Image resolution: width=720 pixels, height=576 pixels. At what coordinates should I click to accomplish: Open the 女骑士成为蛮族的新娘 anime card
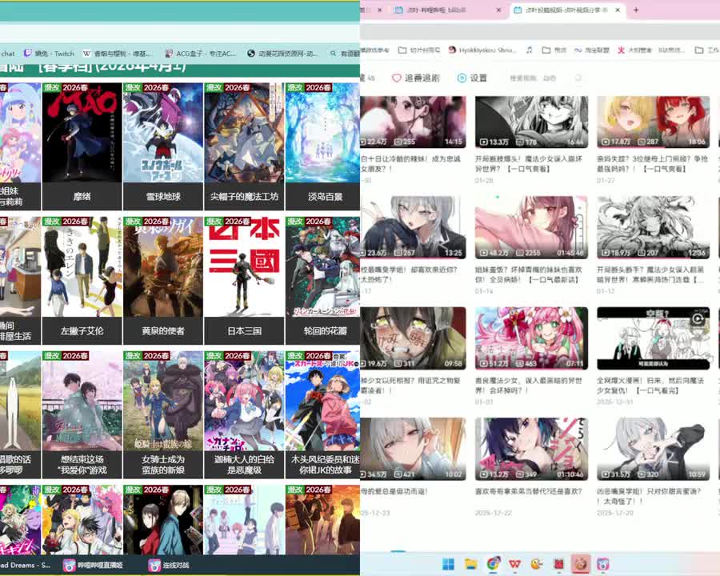[163, 414]
